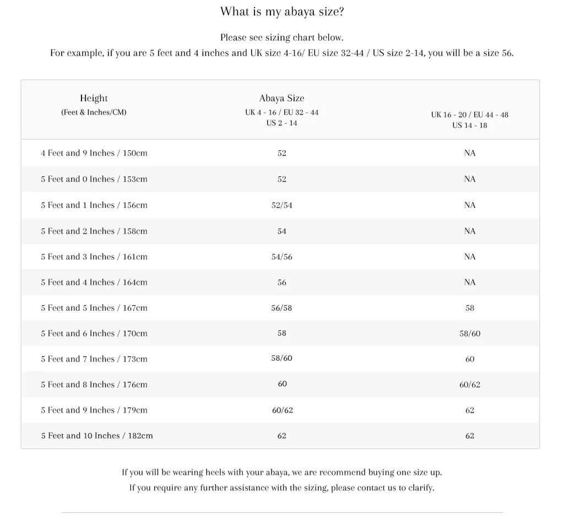
Task: Click the 'NA' cell in the 150cm row
Action: pos(469,153)
